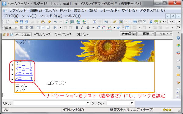Click the URL input field
Viewport: 183px width, 114px height.
click(52, 103)
